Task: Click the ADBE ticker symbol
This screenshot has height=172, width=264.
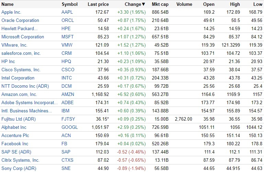Action: pyautogui.click(x=68, y=102)
